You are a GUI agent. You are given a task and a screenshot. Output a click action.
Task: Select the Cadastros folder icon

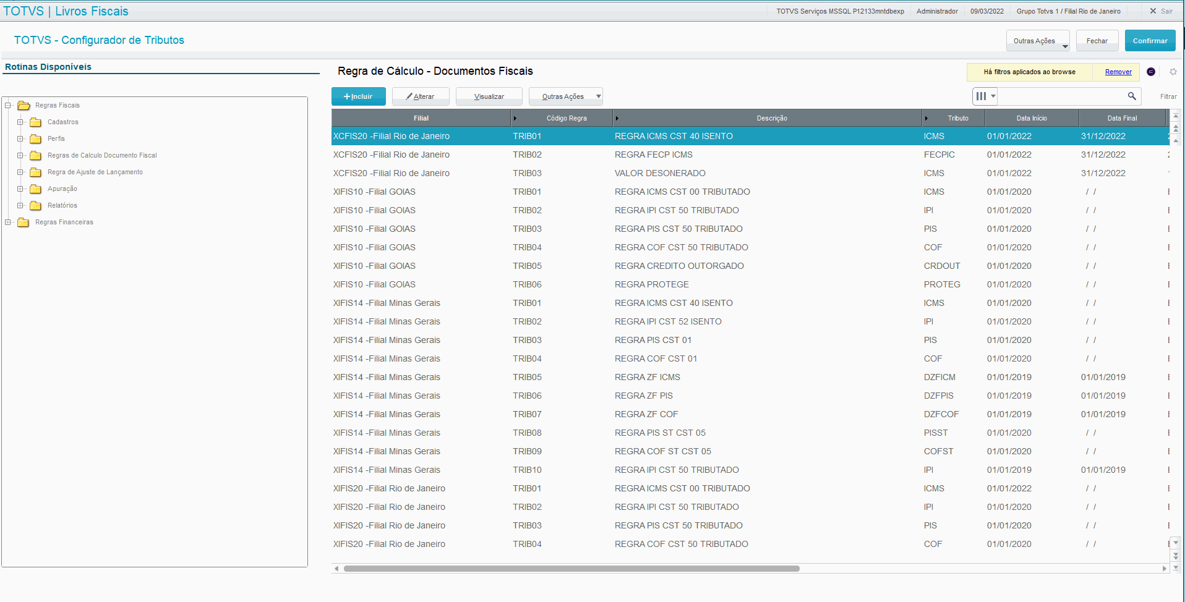point(36,122)
